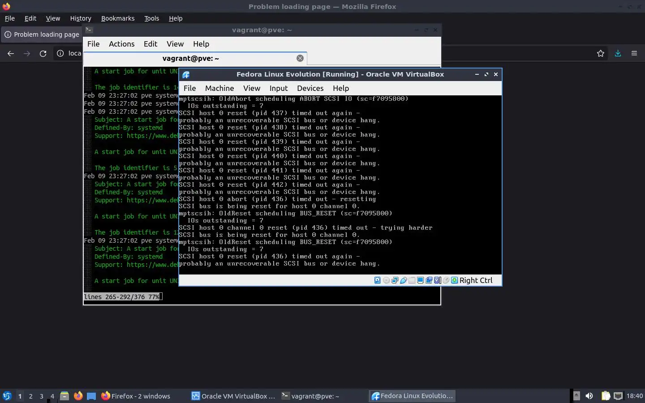Click the Right Ctrl host key label
Screen dimensions: 645x403
(476, 280)
